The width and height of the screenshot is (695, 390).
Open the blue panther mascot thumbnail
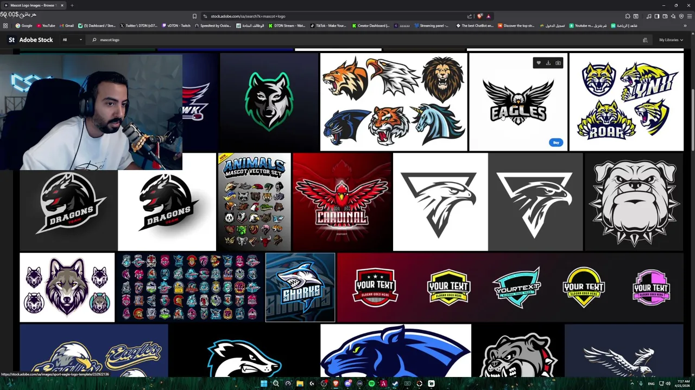396,350
